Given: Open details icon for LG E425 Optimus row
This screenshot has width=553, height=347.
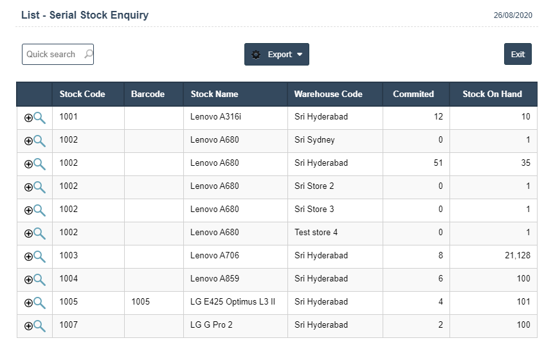Looking at the screenshot, I should tap(35, 303).
